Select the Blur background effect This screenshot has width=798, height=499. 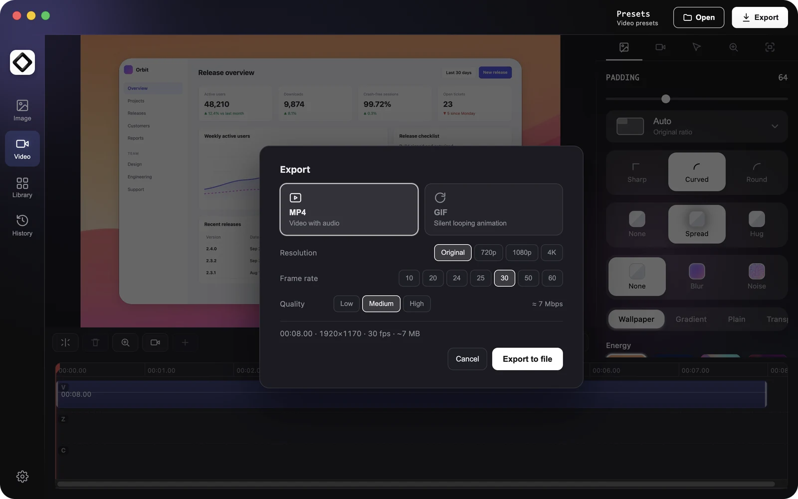coord(697,277)
